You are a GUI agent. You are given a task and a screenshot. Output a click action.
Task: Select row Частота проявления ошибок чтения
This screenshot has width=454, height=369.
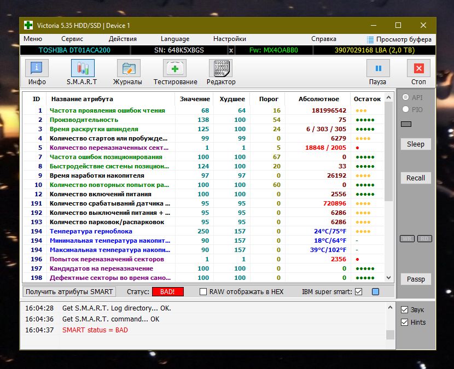coord(203,110)
